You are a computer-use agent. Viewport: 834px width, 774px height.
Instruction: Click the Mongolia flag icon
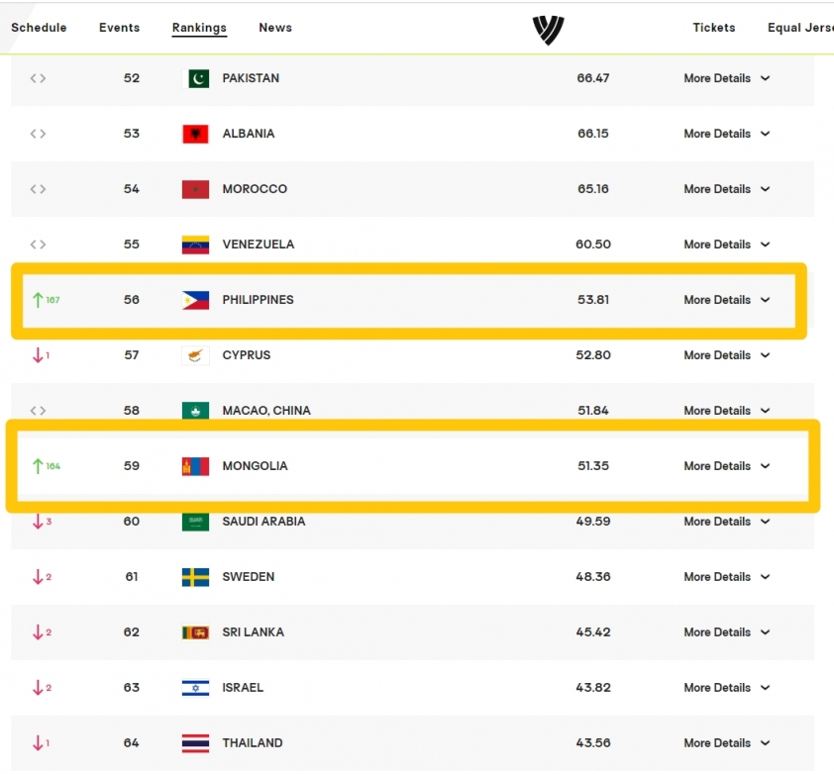[195, 467]
